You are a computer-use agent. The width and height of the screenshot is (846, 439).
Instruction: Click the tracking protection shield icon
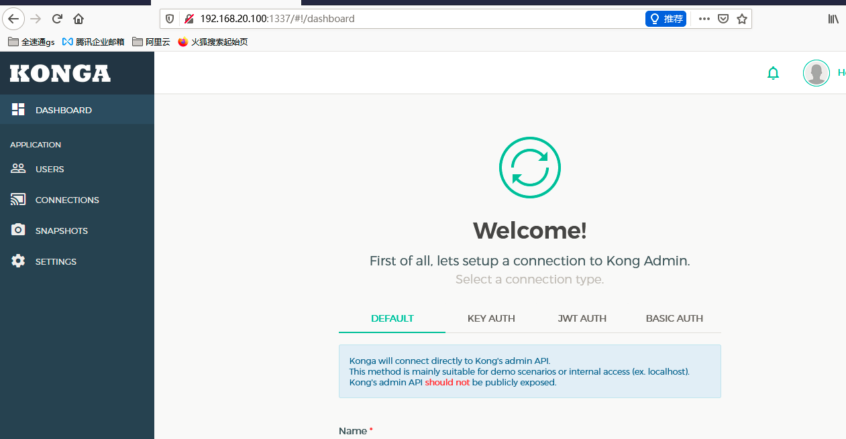[x=170, y=19]
